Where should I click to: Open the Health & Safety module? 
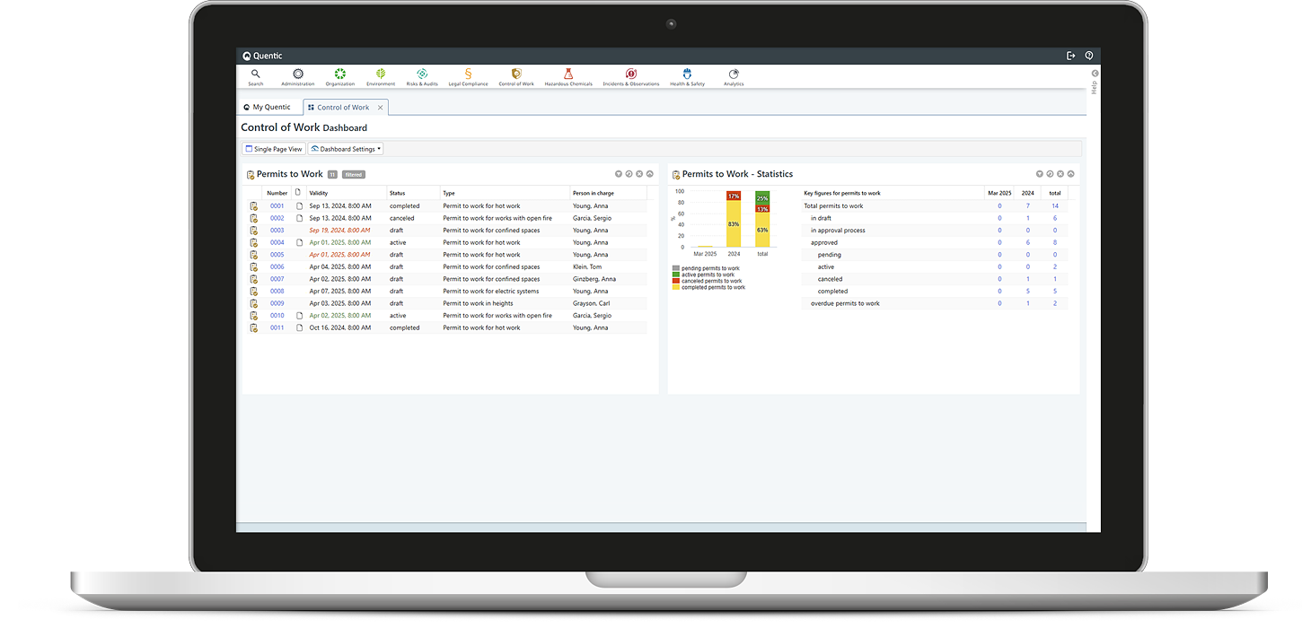687,76
